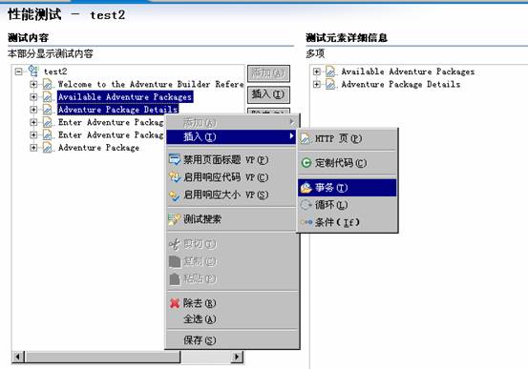The image size is (528, 369).
Task: Click the enable response size VP icon
Action: [x=175, y=195]
